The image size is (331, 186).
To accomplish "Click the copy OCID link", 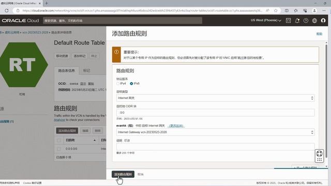I will 91,84.
